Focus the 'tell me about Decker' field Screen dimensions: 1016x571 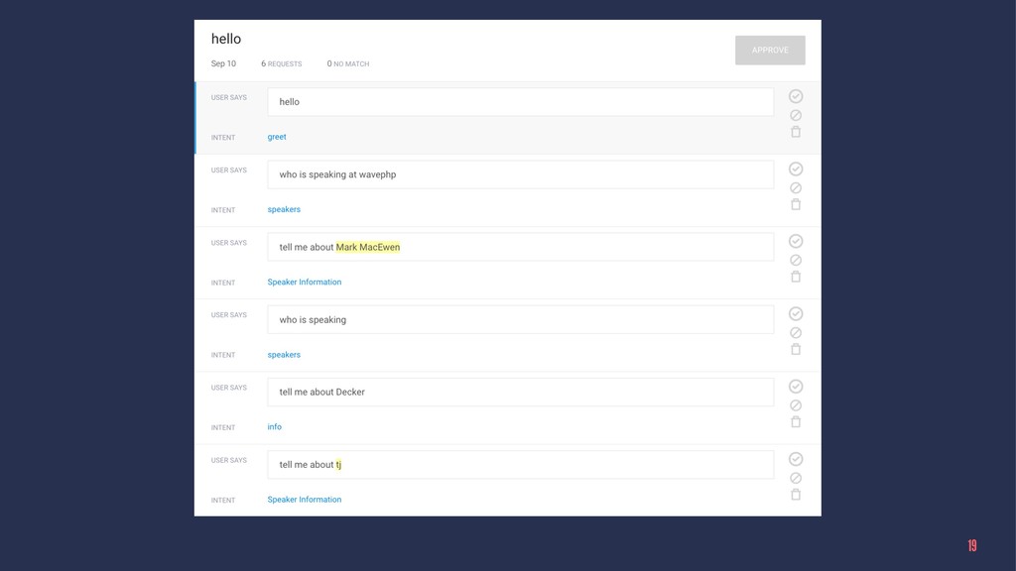(520, 393)
